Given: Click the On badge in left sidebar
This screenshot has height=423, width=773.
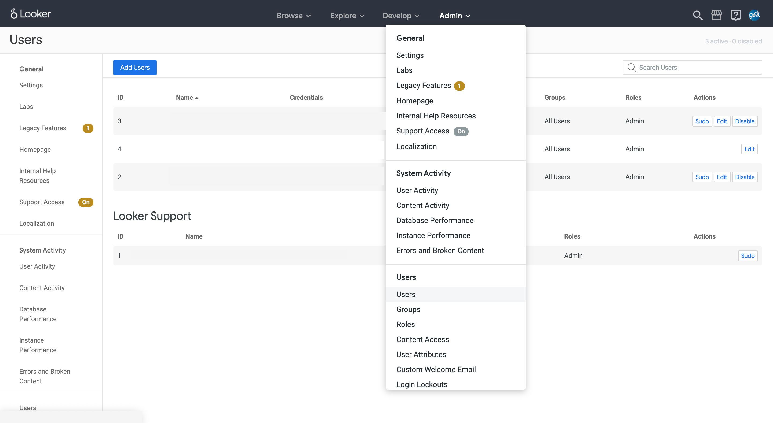Looking at the screenshot, I should [86, 202].
